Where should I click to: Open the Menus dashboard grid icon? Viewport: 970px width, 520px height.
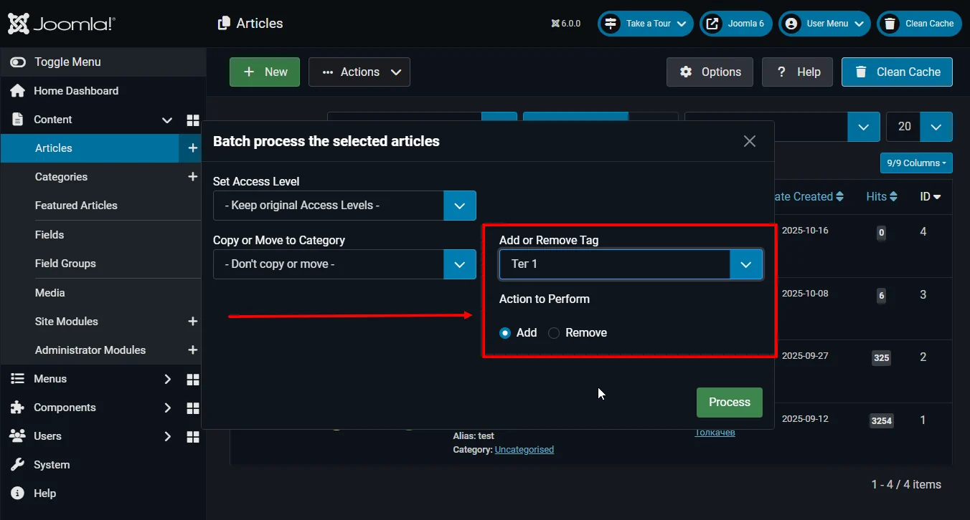tap(192, 379)
